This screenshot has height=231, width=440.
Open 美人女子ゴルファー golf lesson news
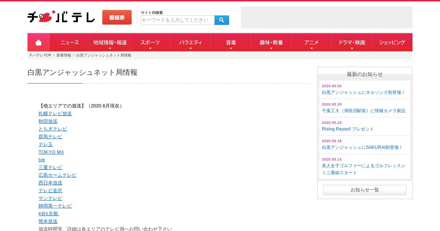[x=363, y=169]
